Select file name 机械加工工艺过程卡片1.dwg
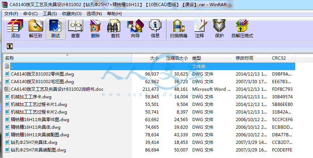The height and width of the screenshot is (158, 313). 39,104
